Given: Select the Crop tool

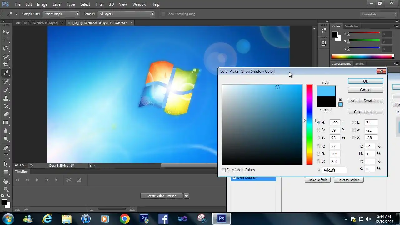Looking at the screenshot, I should 6,65.
